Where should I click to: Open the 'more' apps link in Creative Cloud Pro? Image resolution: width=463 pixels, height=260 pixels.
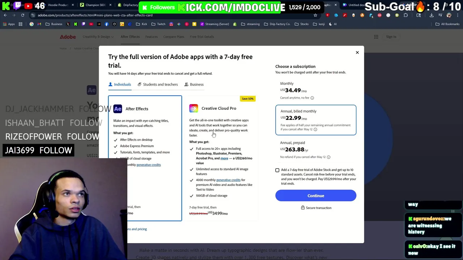point(224,158)
